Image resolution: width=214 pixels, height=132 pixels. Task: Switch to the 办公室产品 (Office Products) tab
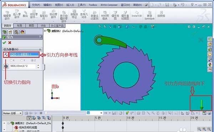[x=57, y=26]
